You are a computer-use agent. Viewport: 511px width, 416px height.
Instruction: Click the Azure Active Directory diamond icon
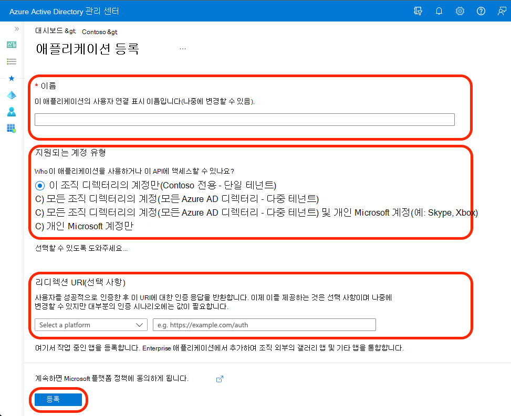click(12, 95)
